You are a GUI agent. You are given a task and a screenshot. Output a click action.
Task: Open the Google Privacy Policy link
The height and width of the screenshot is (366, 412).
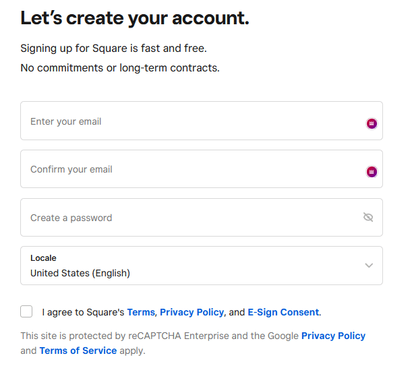(333, 336)
